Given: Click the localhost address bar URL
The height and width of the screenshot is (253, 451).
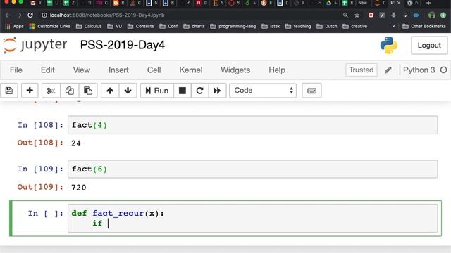Looking at the screenshot, I should [107, 15].
